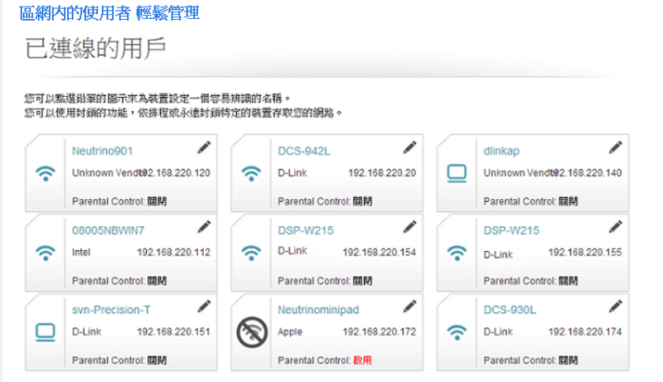
Task: Select IP address 192.168.220.174
Action: pos(585,331)
